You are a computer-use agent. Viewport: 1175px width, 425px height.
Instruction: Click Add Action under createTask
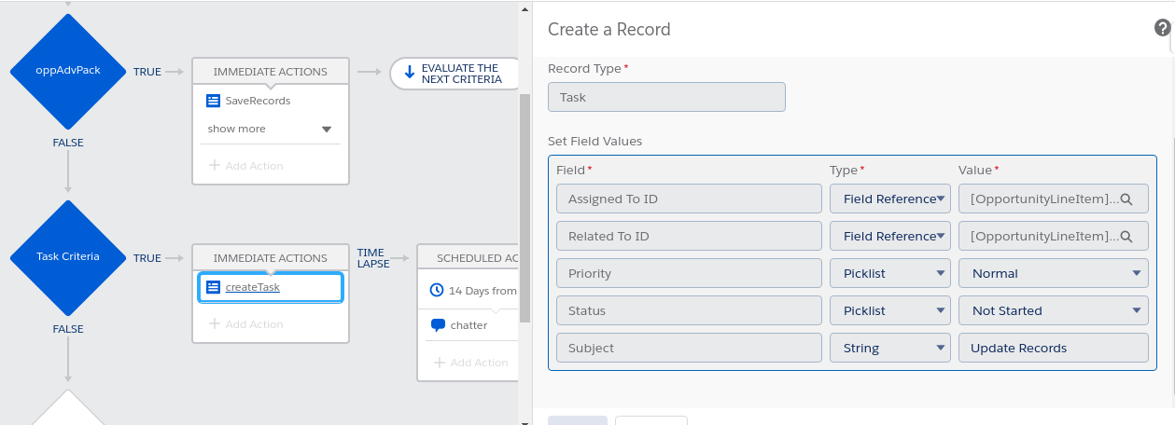coord(245,324)
